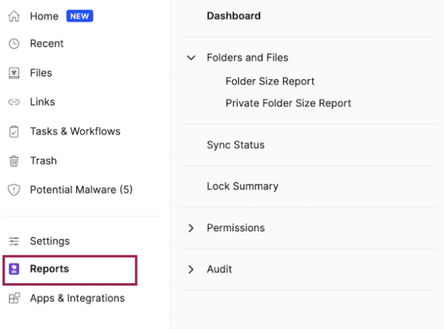444x329 pixels.
Task: Click the Settings sliders icon
Action: [x=14, y=242]
